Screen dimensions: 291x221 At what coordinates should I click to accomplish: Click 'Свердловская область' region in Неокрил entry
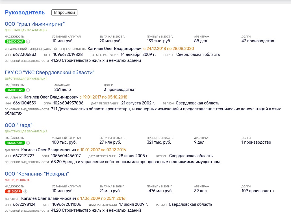pyautogui.click(x=190, y=205)
